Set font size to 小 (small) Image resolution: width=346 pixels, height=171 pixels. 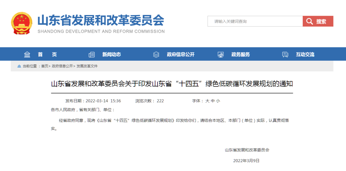[218, 101]
